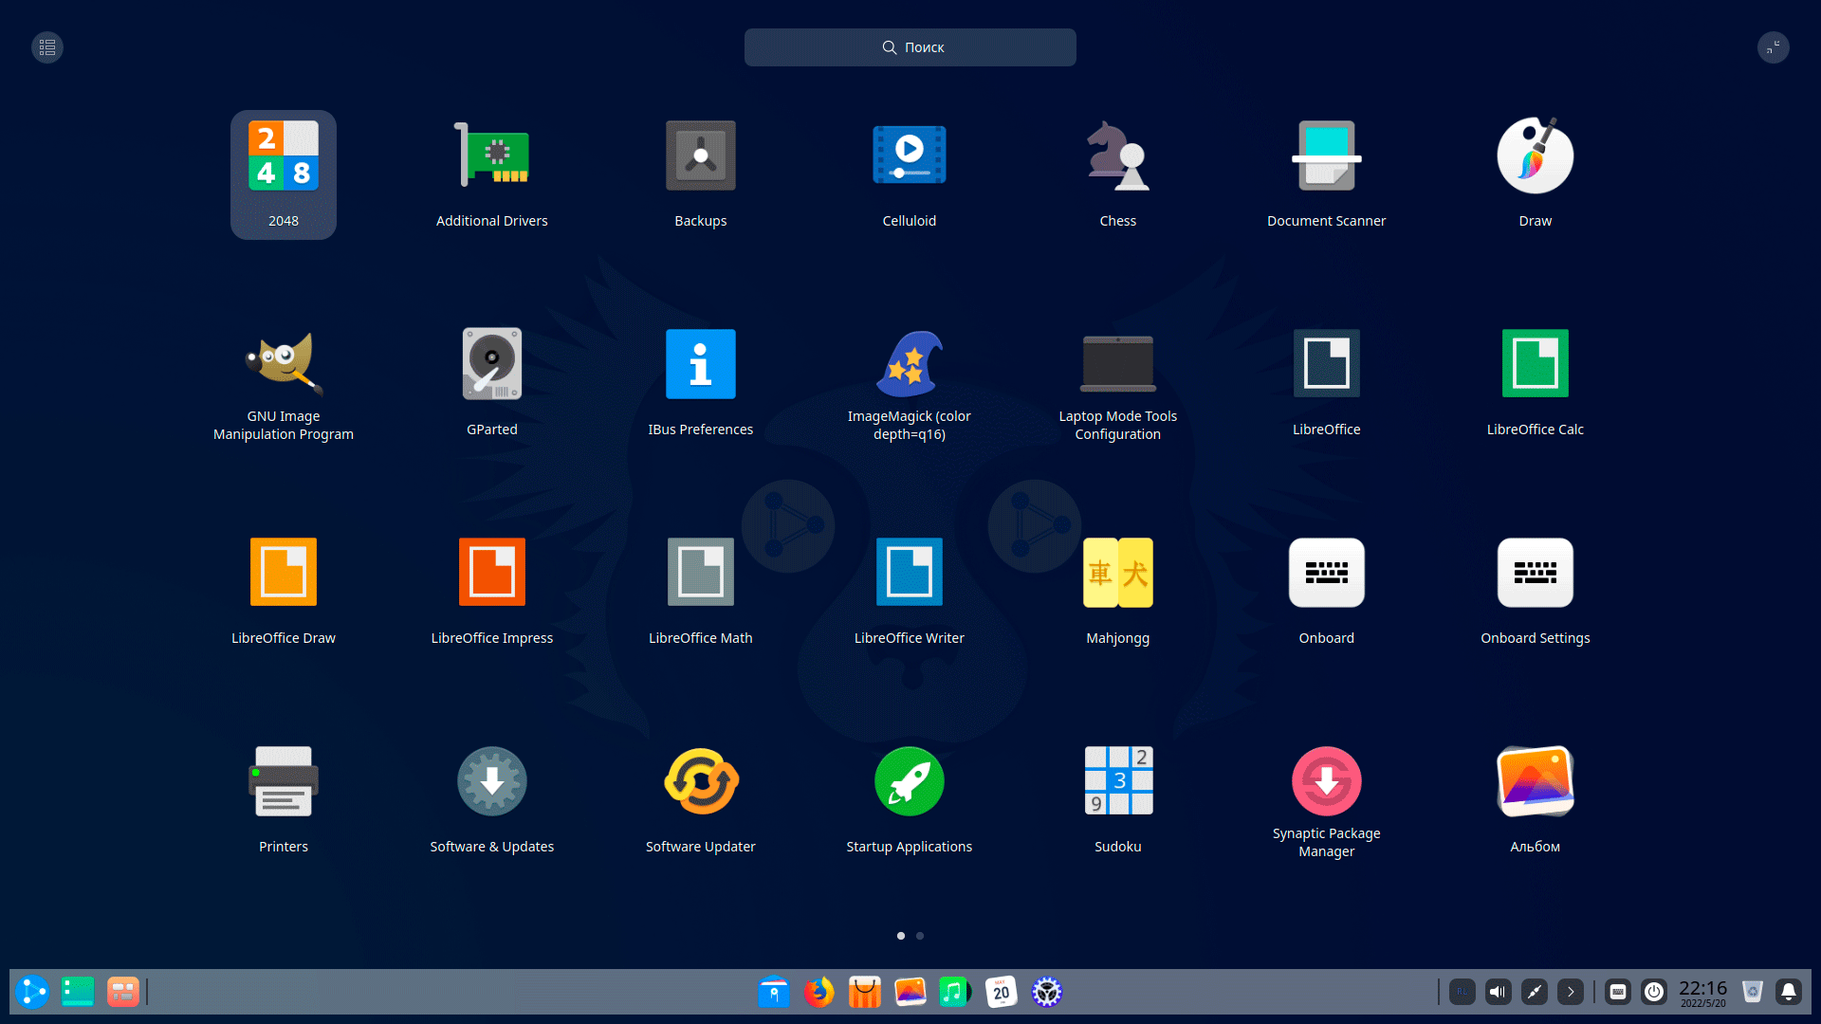Launch the Document Scanner app

[x=1326, y=156]
